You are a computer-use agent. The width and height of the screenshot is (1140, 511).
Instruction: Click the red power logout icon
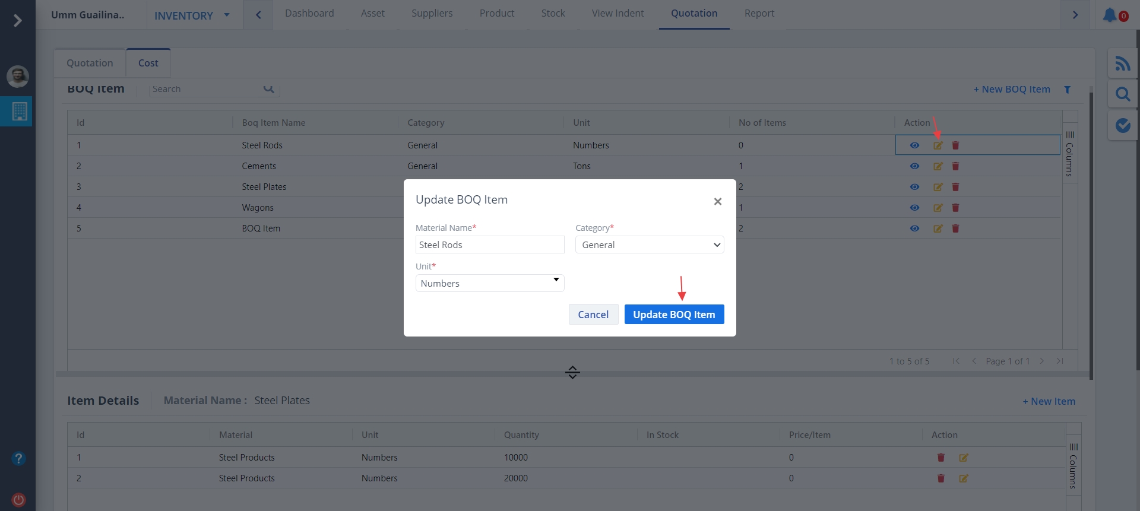coord(18,500)
